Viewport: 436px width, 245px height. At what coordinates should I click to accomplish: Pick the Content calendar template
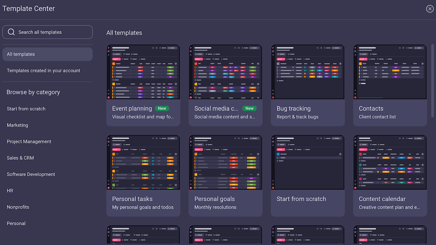point(390,176)
